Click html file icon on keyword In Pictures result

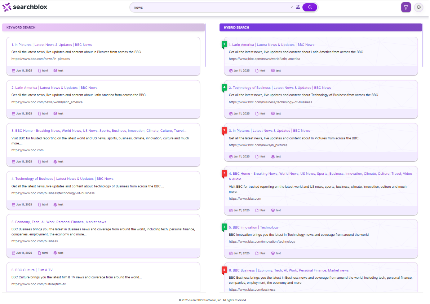point(40,71)
